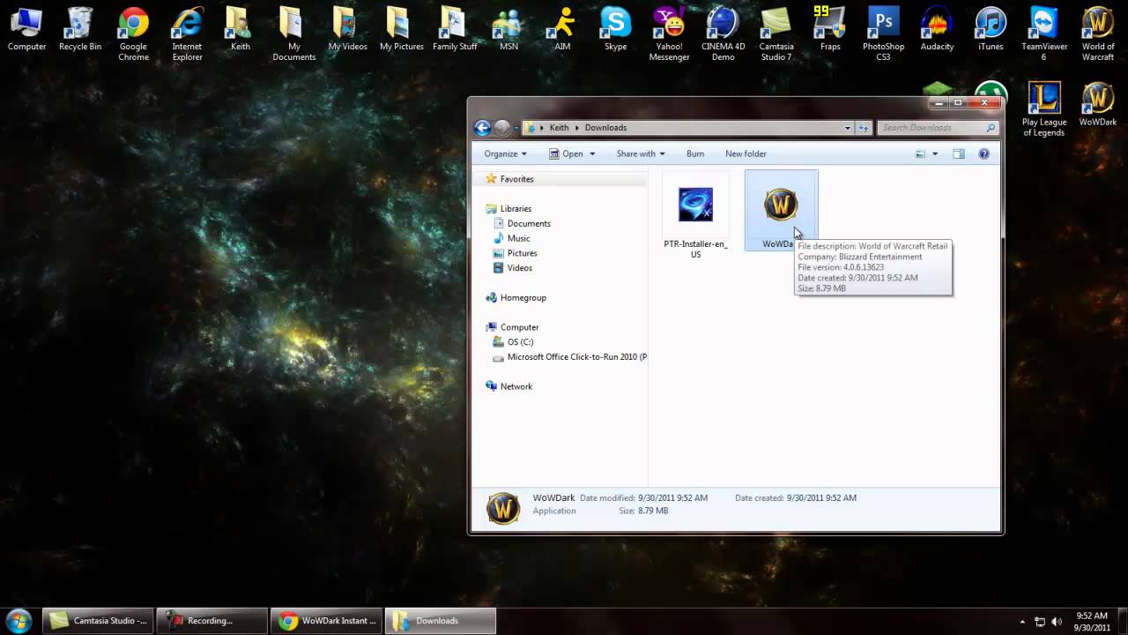Show hidden system tray icons

pyautogui.click(x=1022, y=622)
